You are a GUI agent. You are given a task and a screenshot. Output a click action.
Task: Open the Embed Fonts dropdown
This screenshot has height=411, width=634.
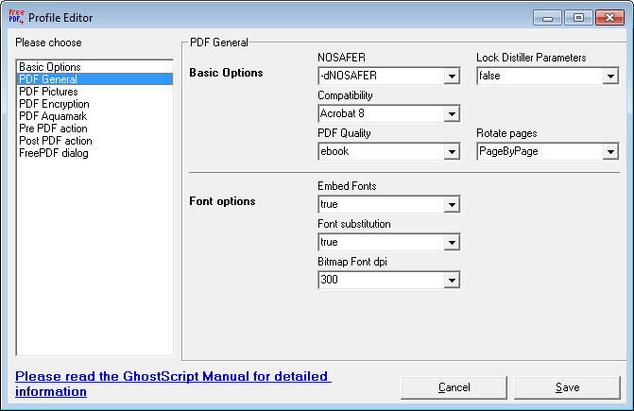(452, 204)
